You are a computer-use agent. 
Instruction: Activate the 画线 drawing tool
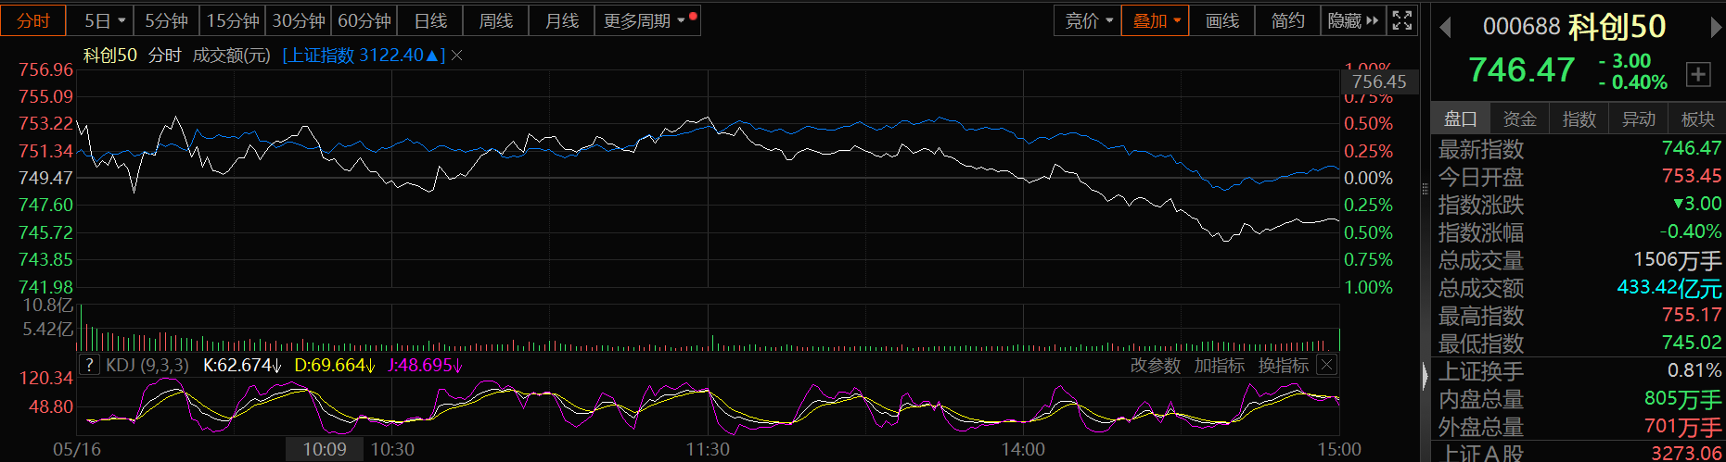pos(1221,20)
